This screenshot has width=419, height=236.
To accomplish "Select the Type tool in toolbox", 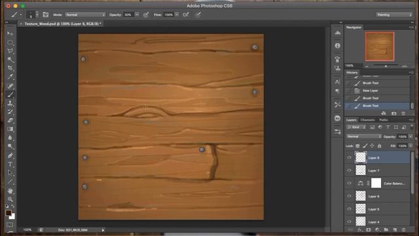I will (10, 164).
